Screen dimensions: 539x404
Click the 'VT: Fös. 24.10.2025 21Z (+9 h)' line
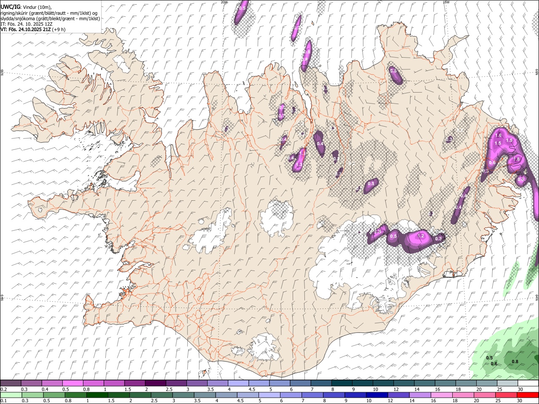[33, 29]
